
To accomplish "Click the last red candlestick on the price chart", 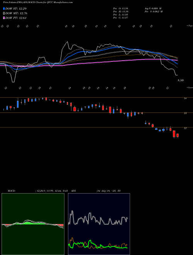I will [178, 136].
